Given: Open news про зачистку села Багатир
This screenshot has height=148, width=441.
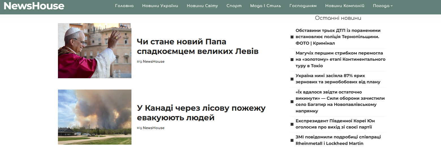Looking at the screenshot, I should point(340,101).
